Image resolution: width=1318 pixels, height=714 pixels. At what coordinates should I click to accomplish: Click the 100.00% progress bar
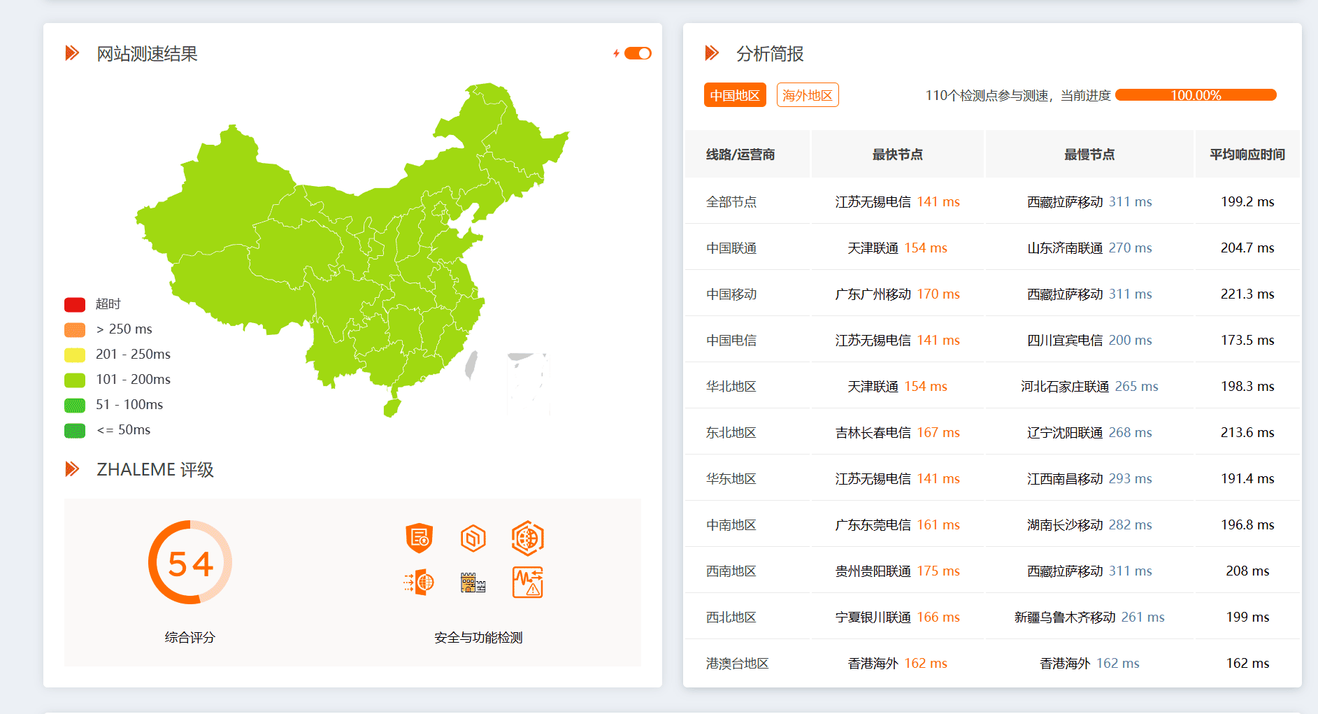(x=1196, y=95)
